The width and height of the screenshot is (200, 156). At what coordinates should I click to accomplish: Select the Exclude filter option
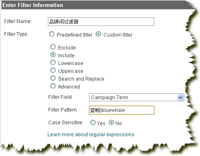tap(53, 47)
